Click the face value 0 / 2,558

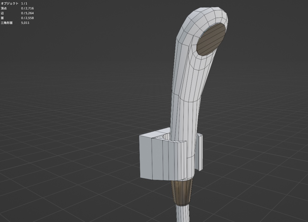27,18
